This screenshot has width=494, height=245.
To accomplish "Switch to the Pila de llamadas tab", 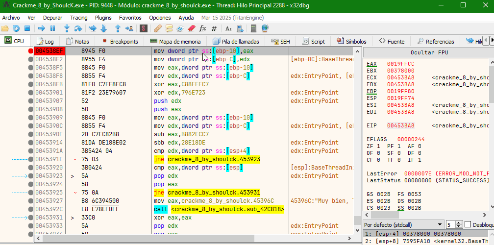I will pos(236,41).
